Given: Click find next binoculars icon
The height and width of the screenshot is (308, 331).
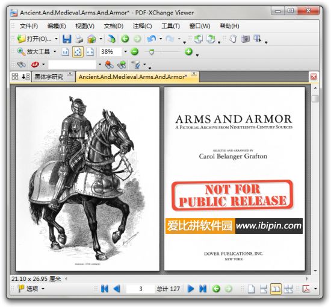Looking at the screenshot, I should pyautogui.click(x=122, y=64).
